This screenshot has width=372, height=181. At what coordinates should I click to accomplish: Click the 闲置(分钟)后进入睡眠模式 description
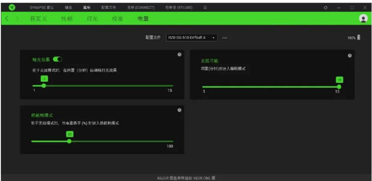point(223,68)
